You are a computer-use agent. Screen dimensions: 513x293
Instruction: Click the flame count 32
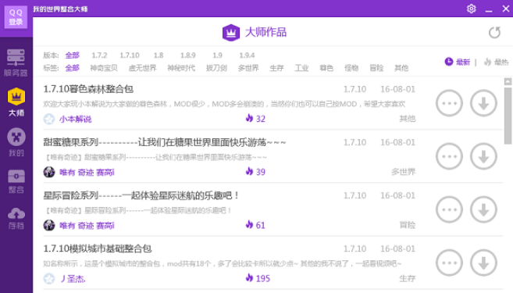point(255,119)
